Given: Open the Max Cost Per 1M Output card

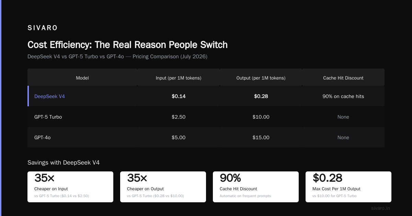Looking at the screenshot, I should pyautogui.click(x=348, y=187).
